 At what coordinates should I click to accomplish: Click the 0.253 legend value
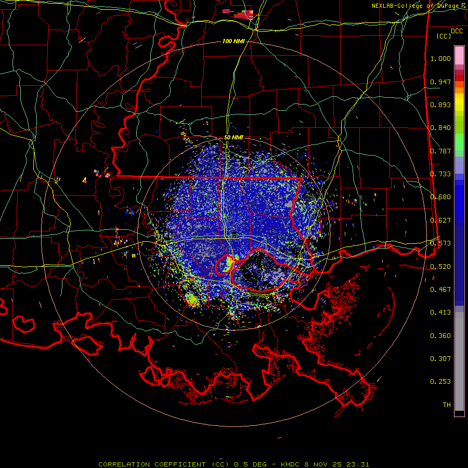coord(440,382)
